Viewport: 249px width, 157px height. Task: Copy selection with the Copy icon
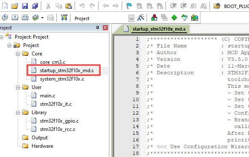[x=59, y=6]
